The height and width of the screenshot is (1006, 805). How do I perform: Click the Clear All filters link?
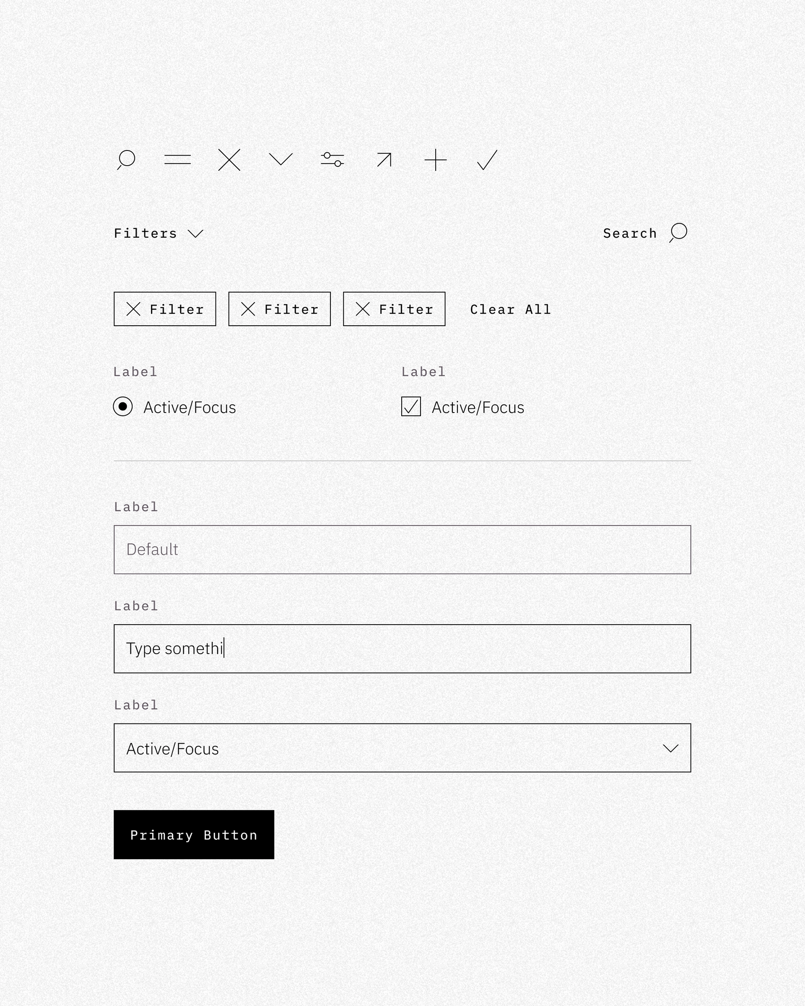(510, 309)
